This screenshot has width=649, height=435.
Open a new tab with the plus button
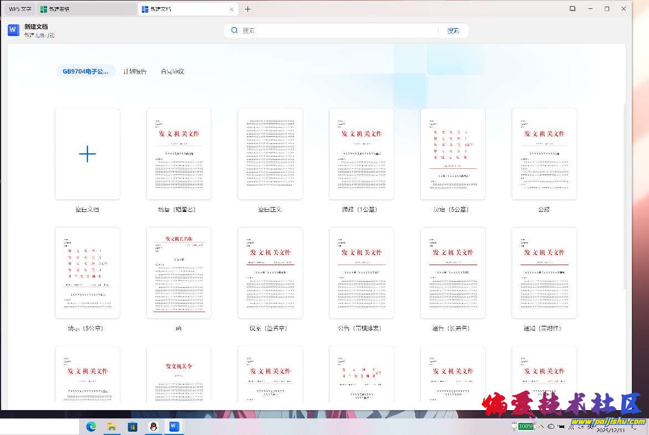(248, 9)
